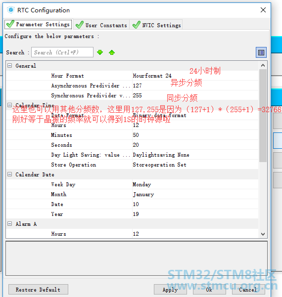Click the Date label
Viewport: 282px width, 297px height.
(x=57, y=204)
